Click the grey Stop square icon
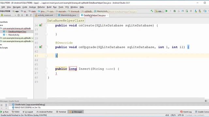The image size is (209, 117). point(191,11)
